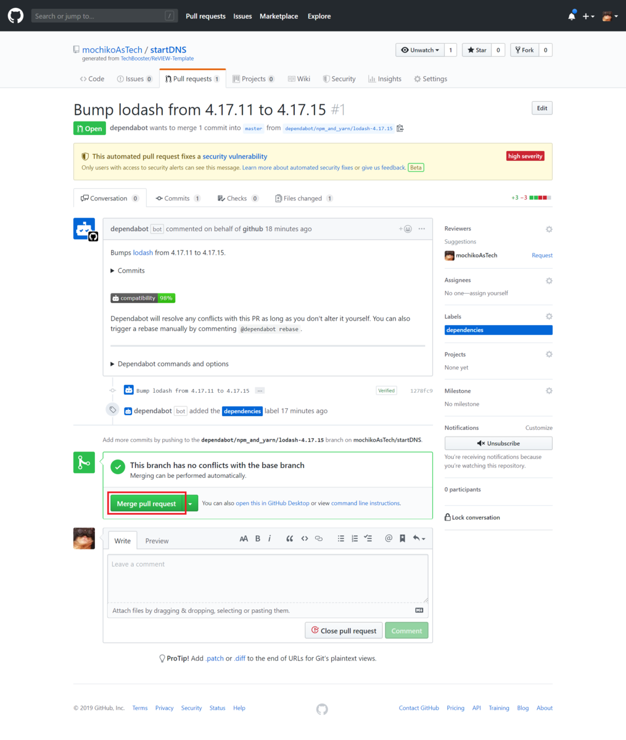The width and height of the screenshot is (626, 740).
Task: Open this in GitHub Desktop link
Action: point(273,503)
